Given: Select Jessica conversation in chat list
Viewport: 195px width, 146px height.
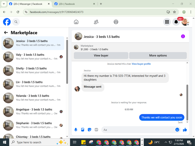Looking at the screenshot, I should pyautogui.click(x=33, y=43).
